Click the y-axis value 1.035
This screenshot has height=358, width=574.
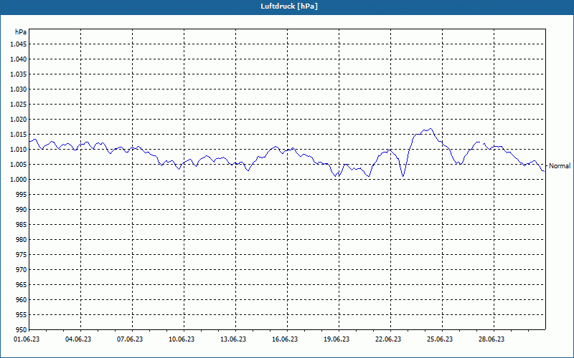pos(19,74)
